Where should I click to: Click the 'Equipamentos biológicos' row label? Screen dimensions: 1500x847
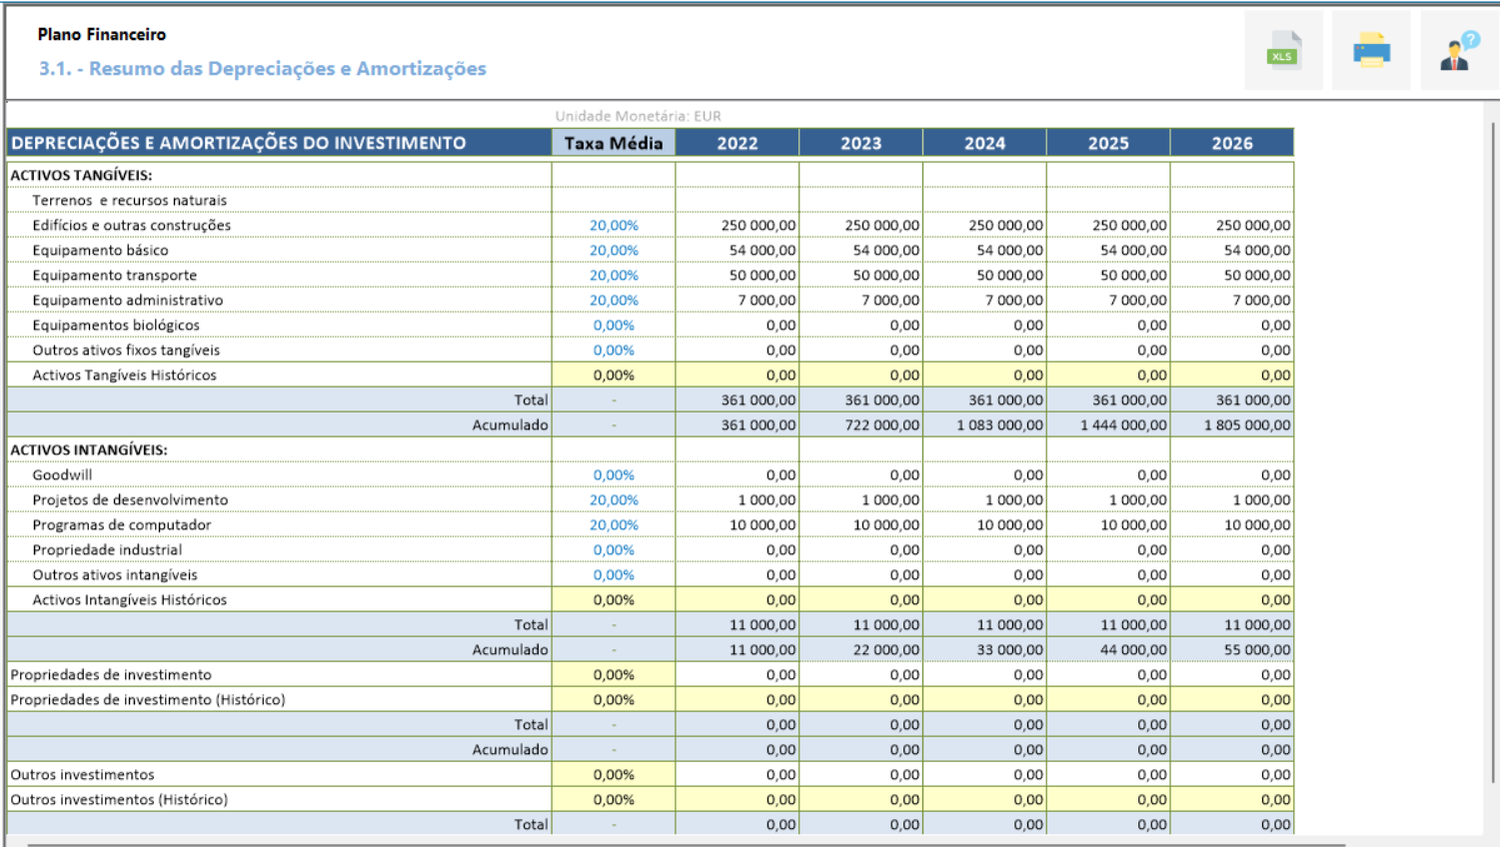pos(116,326)
